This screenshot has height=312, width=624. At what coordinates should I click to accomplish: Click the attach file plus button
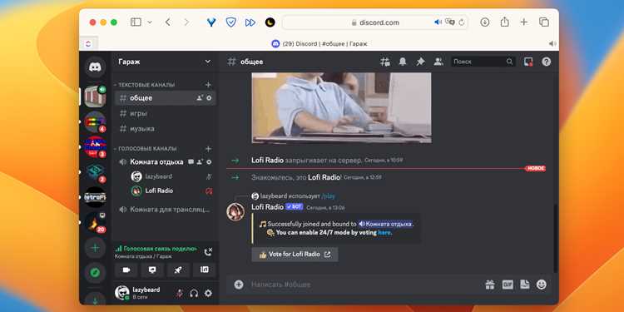point(239,285)
